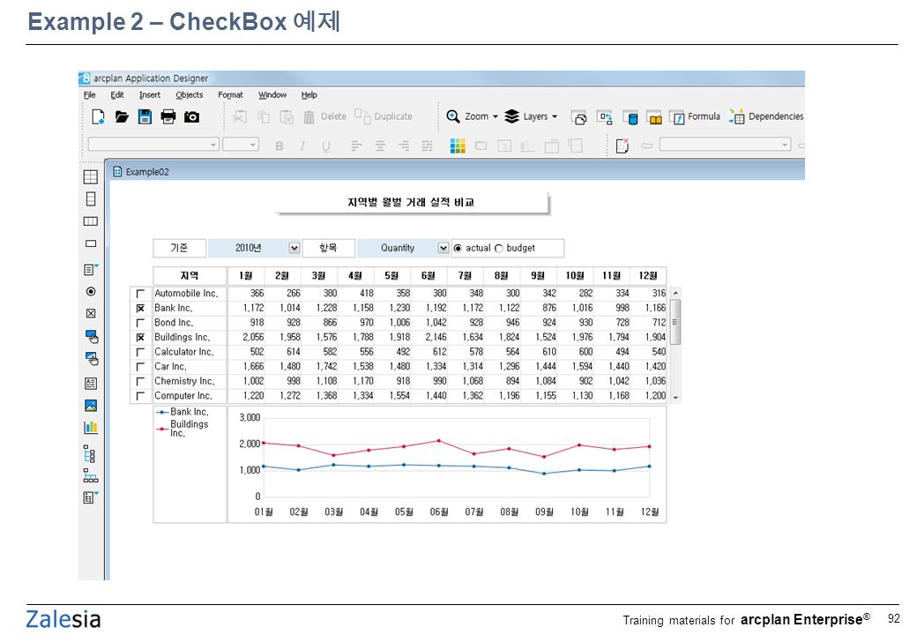Open the Insert menu
The image size is (917, 635).
pyautogui.click(x=150, y=94)
